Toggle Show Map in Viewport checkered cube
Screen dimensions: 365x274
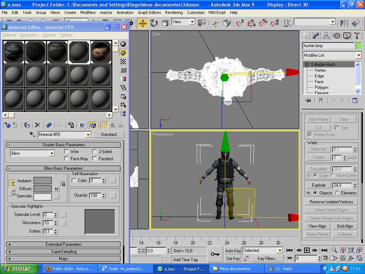(93, 125)
